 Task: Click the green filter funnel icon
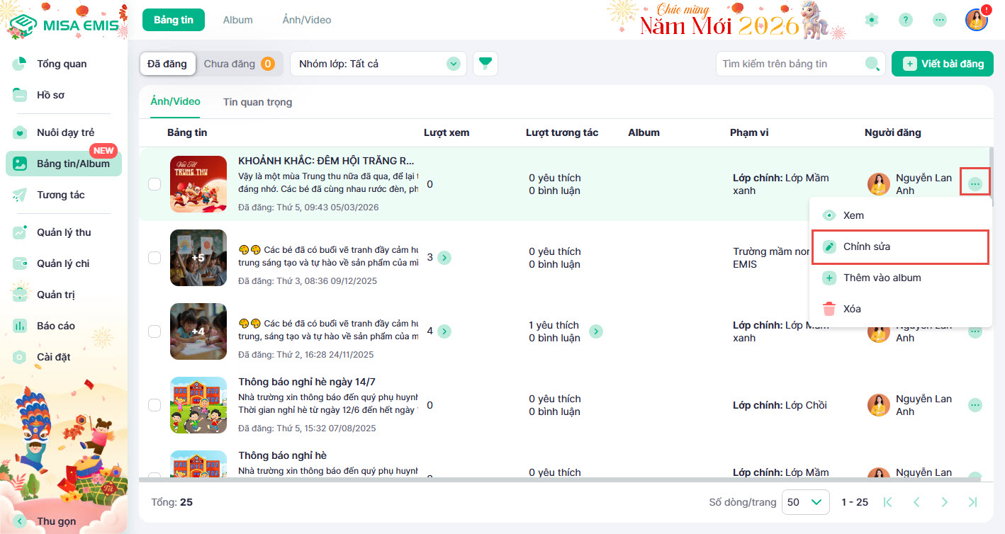485,64
